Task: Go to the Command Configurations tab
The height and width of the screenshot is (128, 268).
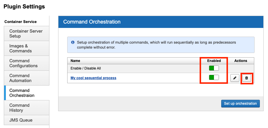Action: click(23, 63)
